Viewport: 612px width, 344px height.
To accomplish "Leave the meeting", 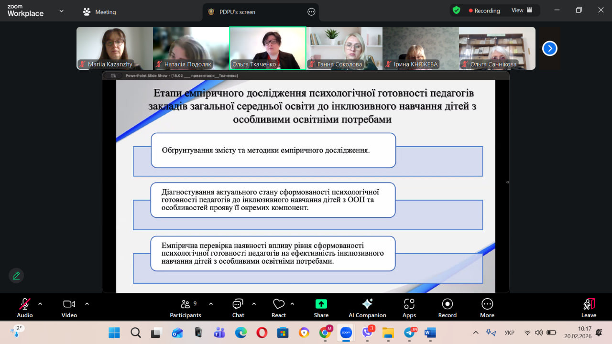I will 589,308.
